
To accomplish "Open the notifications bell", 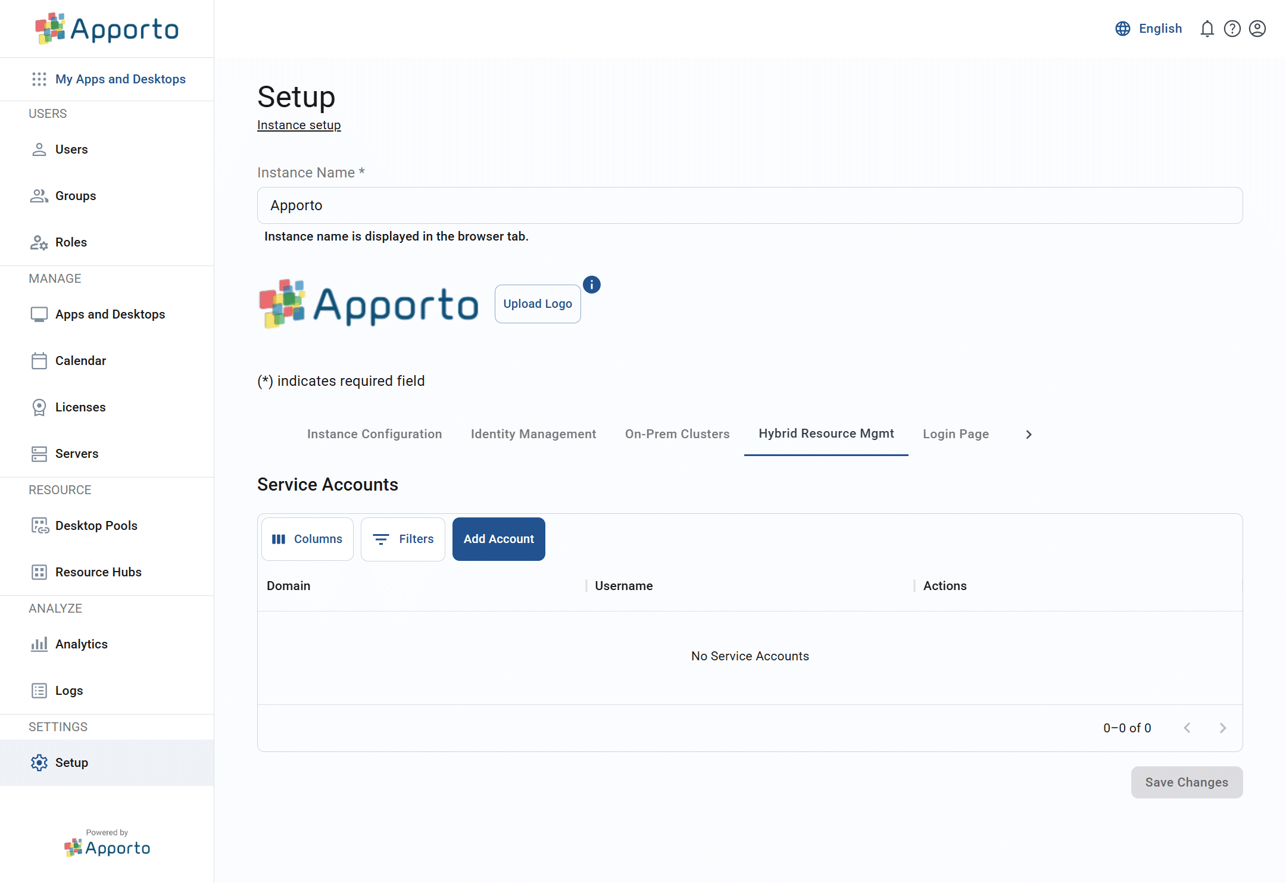I will click(x=1207, y=28).
